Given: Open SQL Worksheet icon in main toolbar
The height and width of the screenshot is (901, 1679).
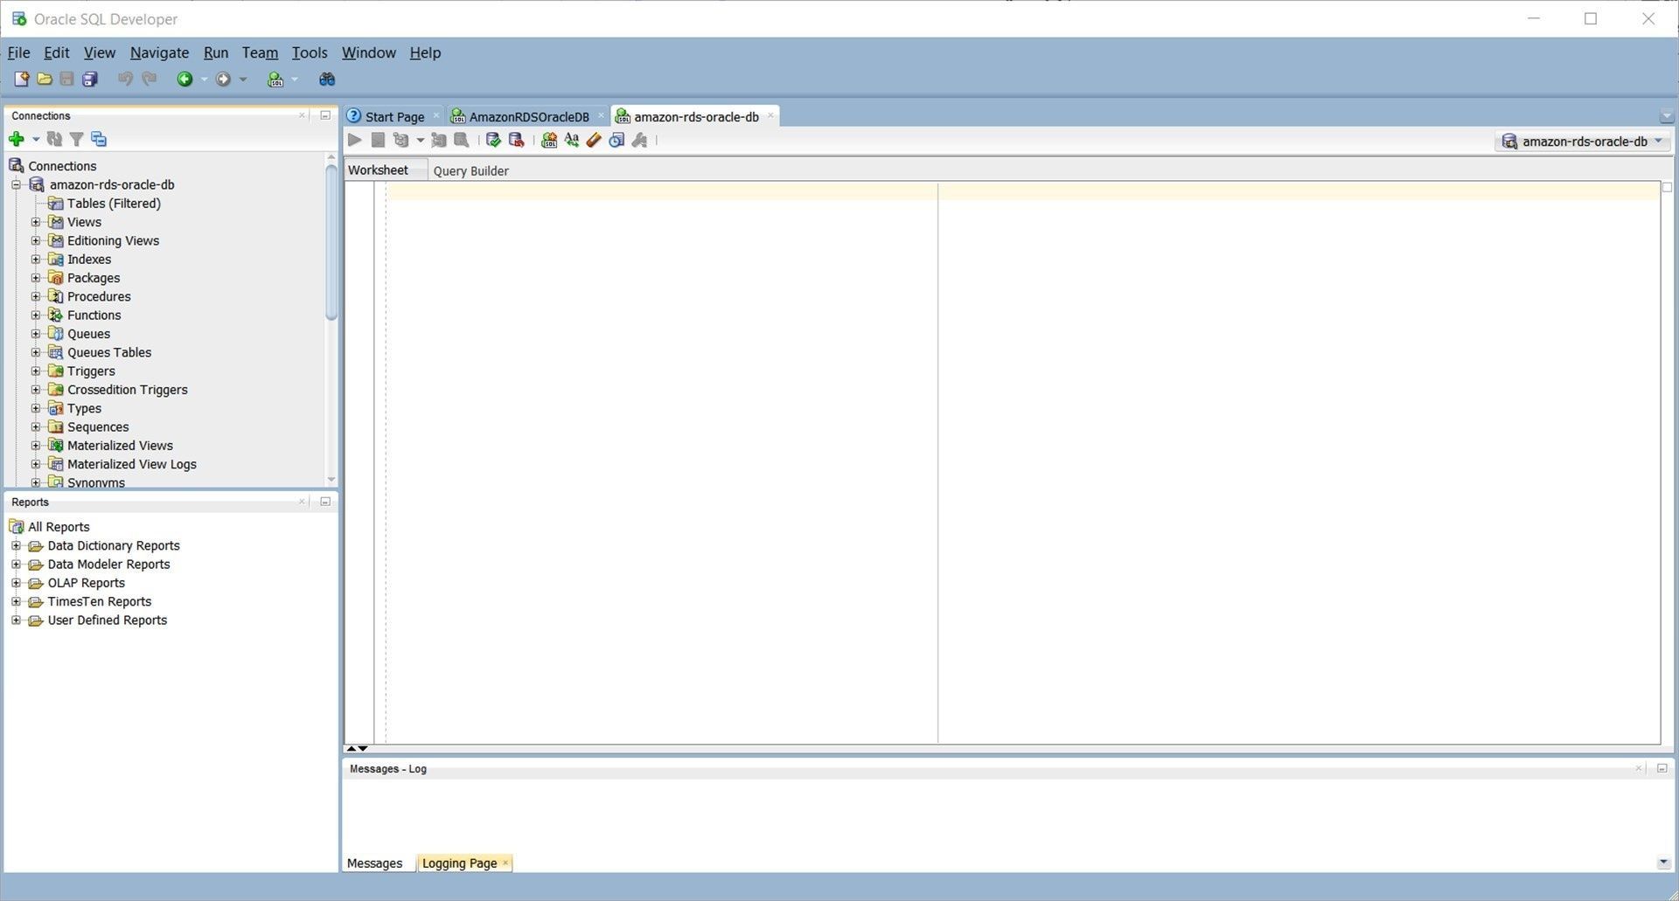Looking at the screenshot, I should 275,80.
